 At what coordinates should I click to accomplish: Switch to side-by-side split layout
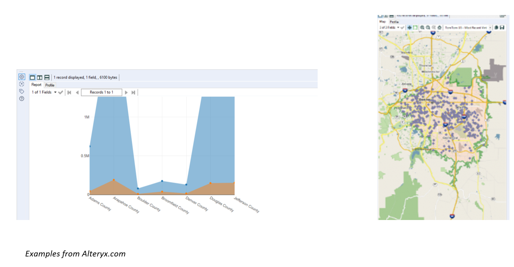pos(40,77)
